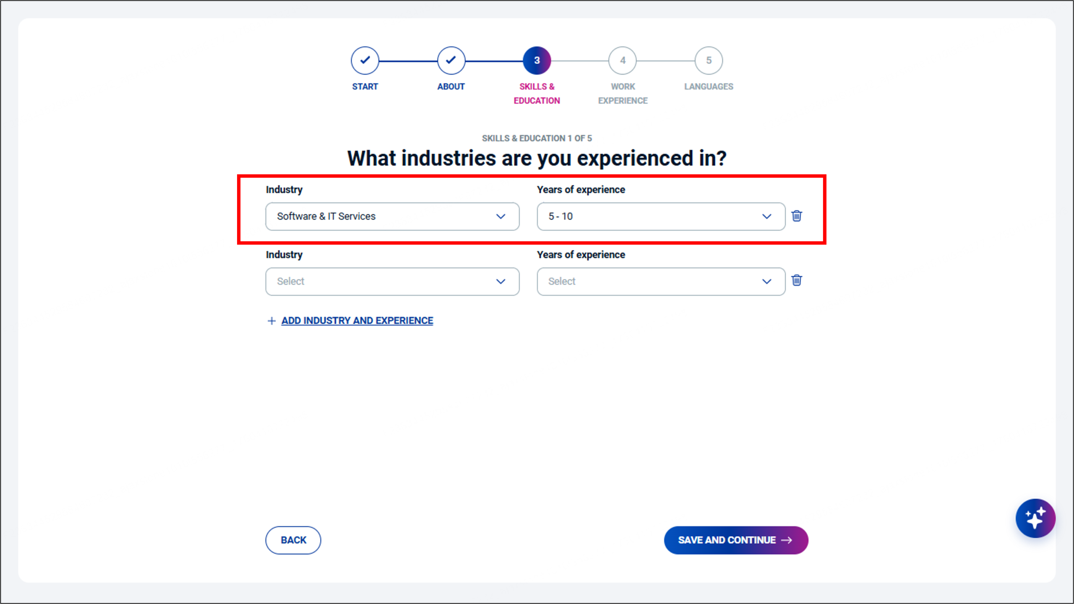Go to the Skills & Education step label
1074x604 pixels.
click(x=537, y=93)
